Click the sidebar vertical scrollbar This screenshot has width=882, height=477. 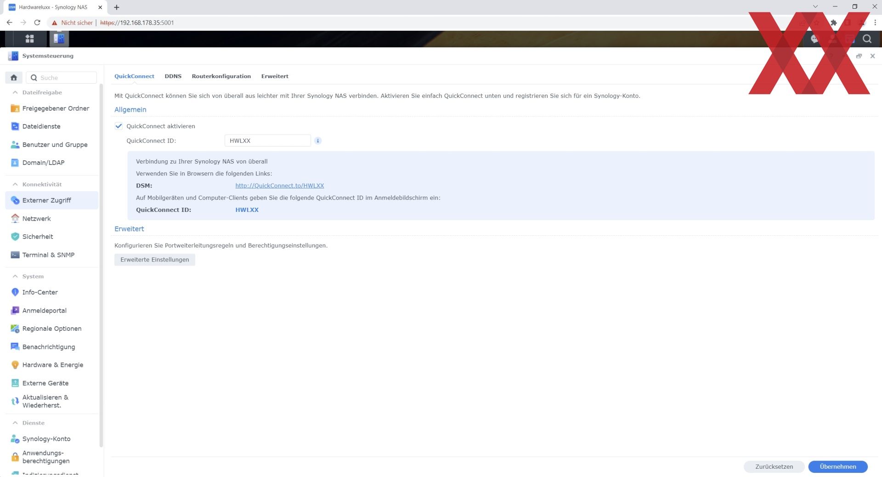101,264
